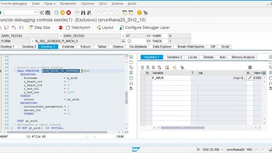Click the Layout button

click(x=105, y=28)
